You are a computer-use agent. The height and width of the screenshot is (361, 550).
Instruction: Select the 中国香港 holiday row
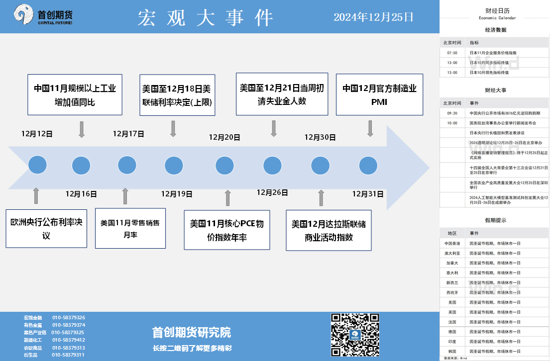point(494,243)
